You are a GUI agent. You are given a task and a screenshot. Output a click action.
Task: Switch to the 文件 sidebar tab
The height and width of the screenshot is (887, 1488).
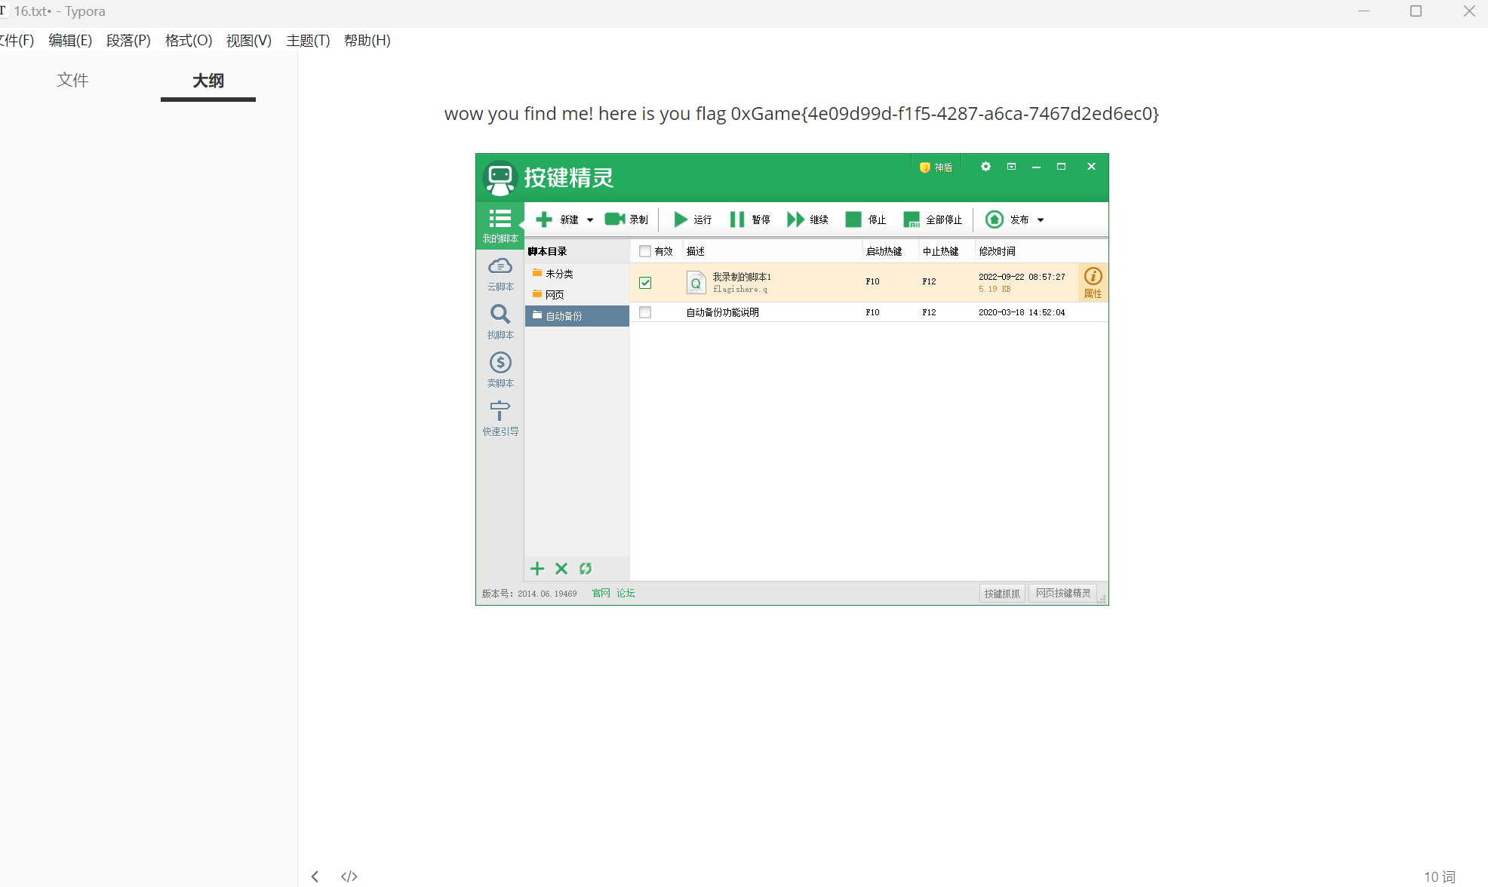(72, 80)
